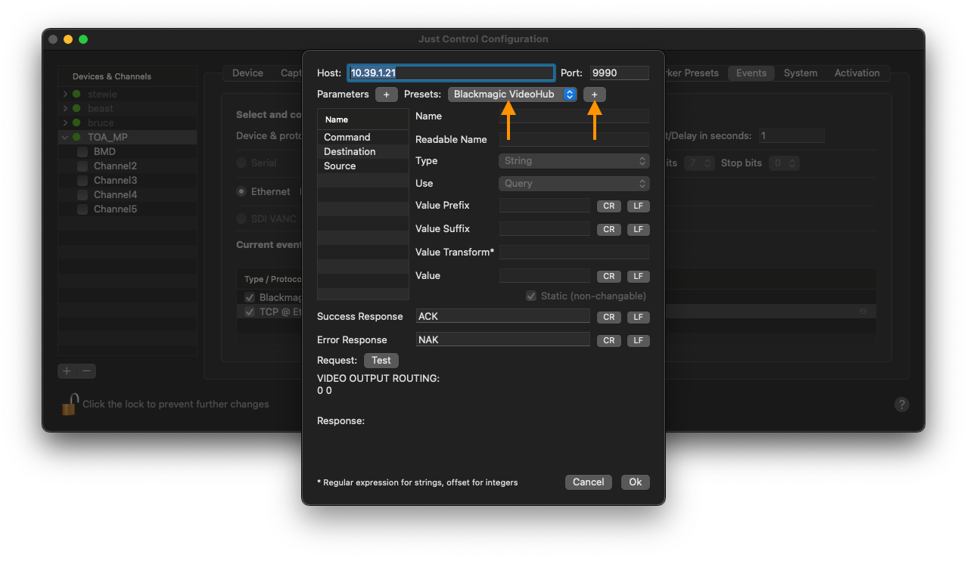Open the Use Query dropdown

click(x=574, y=184)
